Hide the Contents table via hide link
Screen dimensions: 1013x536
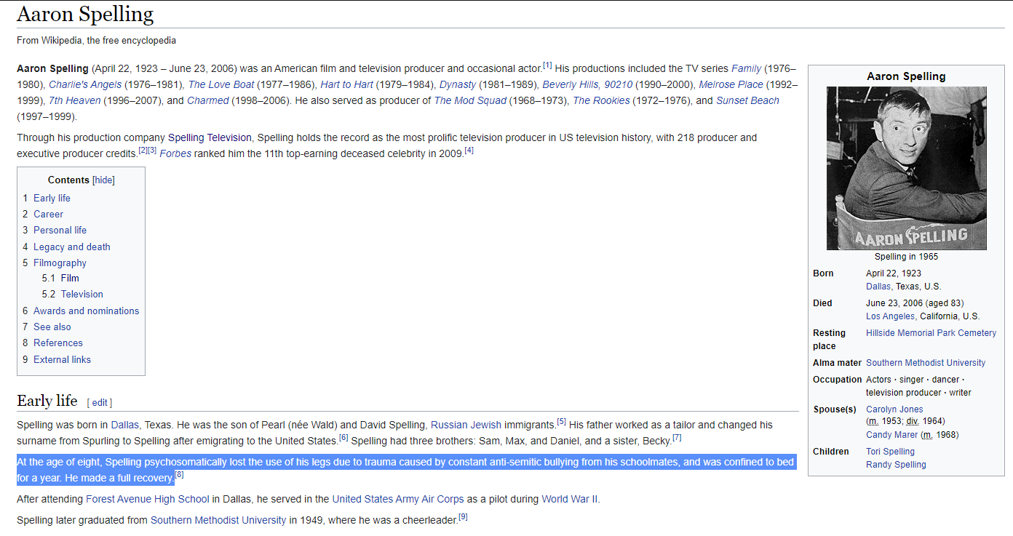click(x=103, y=180)
